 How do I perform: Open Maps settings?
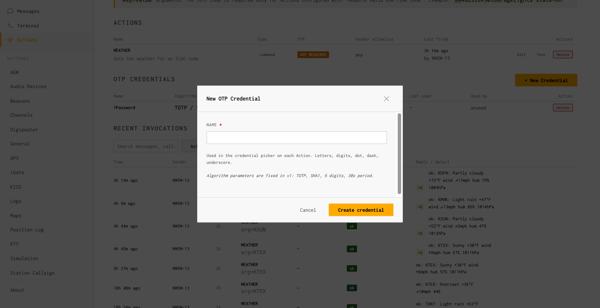tap(16, 216)
